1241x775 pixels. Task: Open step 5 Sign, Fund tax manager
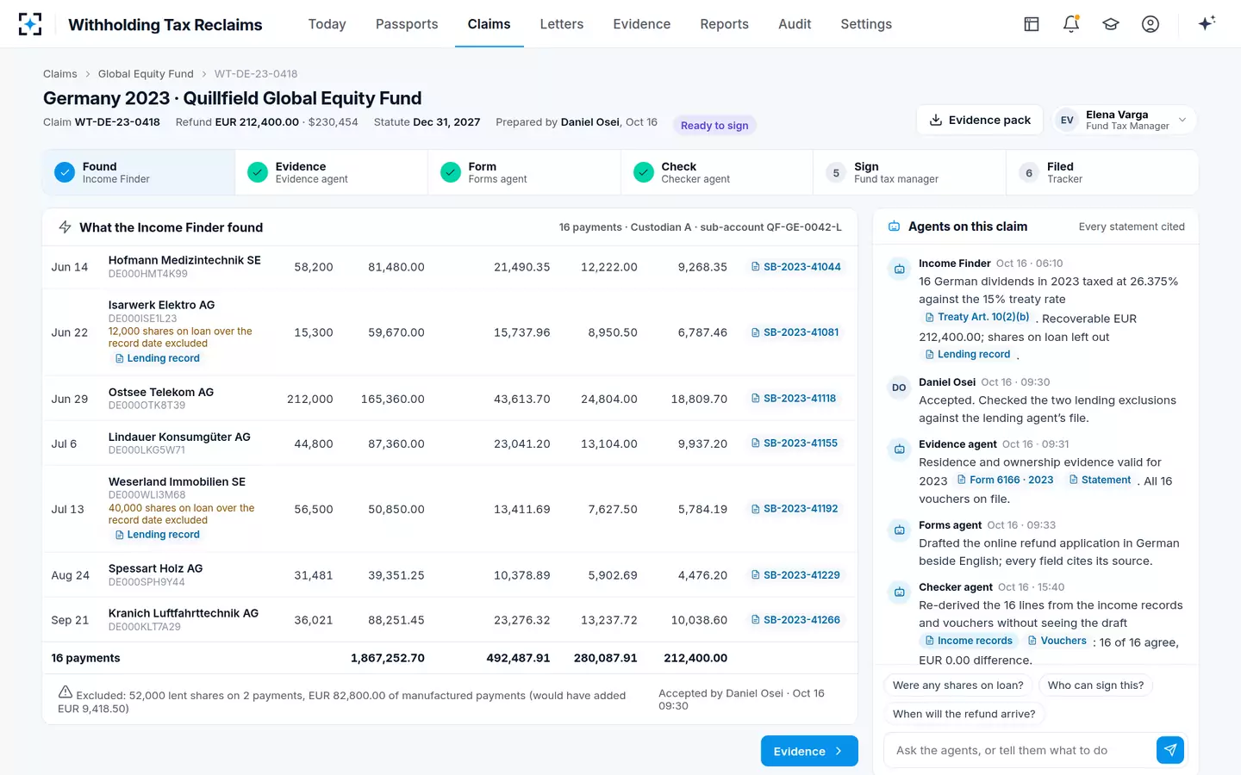(x=910, y=172)
